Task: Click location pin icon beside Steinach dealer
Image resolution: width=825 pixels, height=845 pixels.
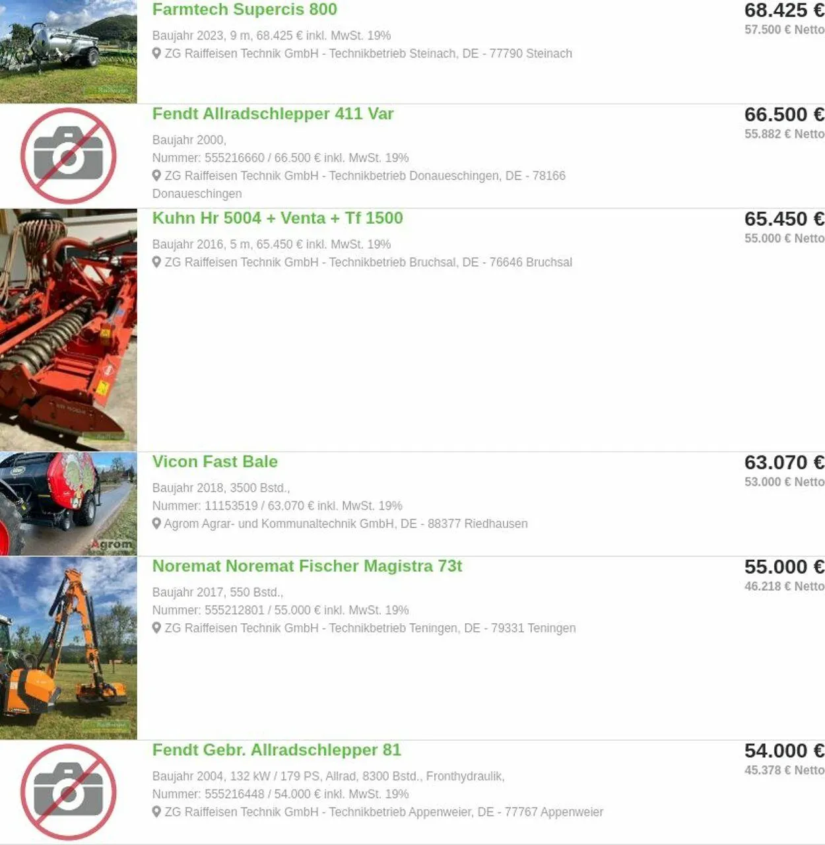Action: coord(156,53)
